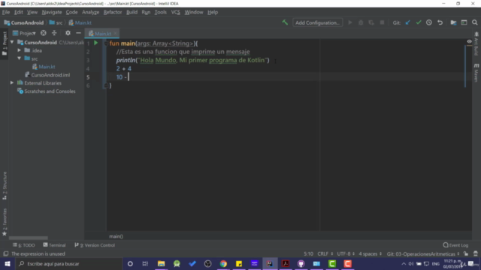This screenshot has height=270, width=481.
Task: Click Add Configuration button
Action: [x=317, y=22]
